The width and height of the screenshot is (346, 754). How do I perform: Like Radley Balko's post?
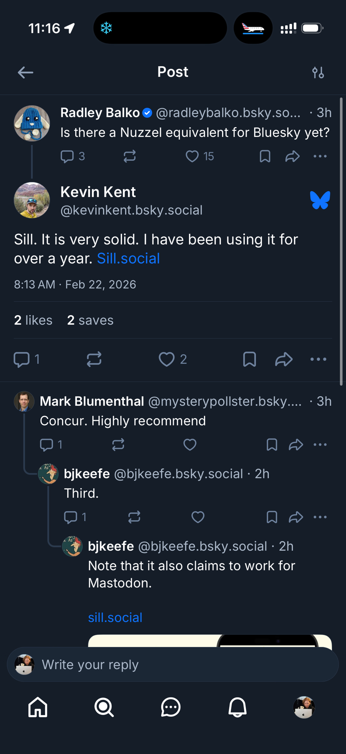[192, 156]
